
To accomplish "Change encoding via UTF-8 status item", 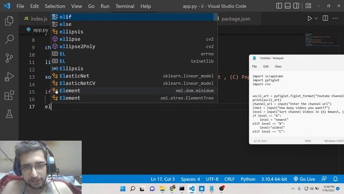I will [x=212, y=179].
